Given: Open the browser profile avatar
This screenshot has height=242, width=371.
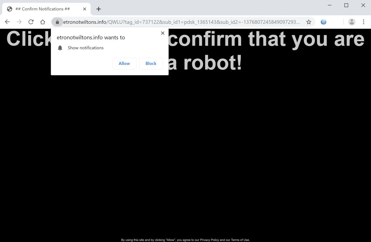Looking at the screenshot, I should [x=352, y=22].
